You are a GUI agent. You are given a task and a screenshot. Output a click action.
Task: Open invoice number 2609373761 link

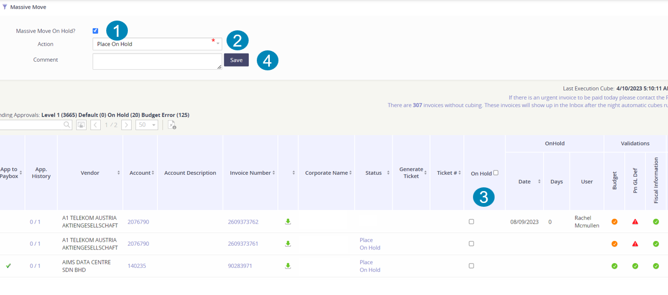tap(243, 244)
